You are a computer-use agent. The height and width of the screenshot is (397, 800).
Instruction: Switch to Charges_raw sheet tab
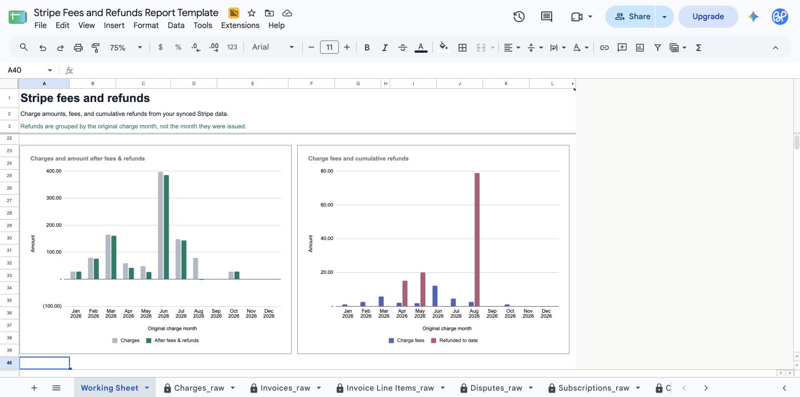click(199, 388)
